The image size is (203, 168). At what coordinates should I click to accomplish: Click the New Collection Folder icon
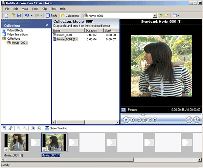tap(166, 16)
